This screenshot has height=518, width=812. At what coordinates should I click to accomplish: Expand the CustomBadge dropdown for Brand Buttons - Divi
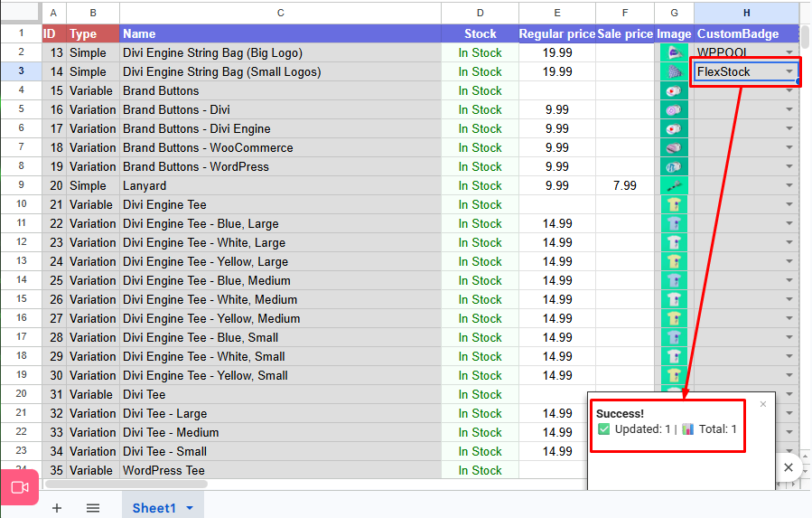tap(789, 109)
